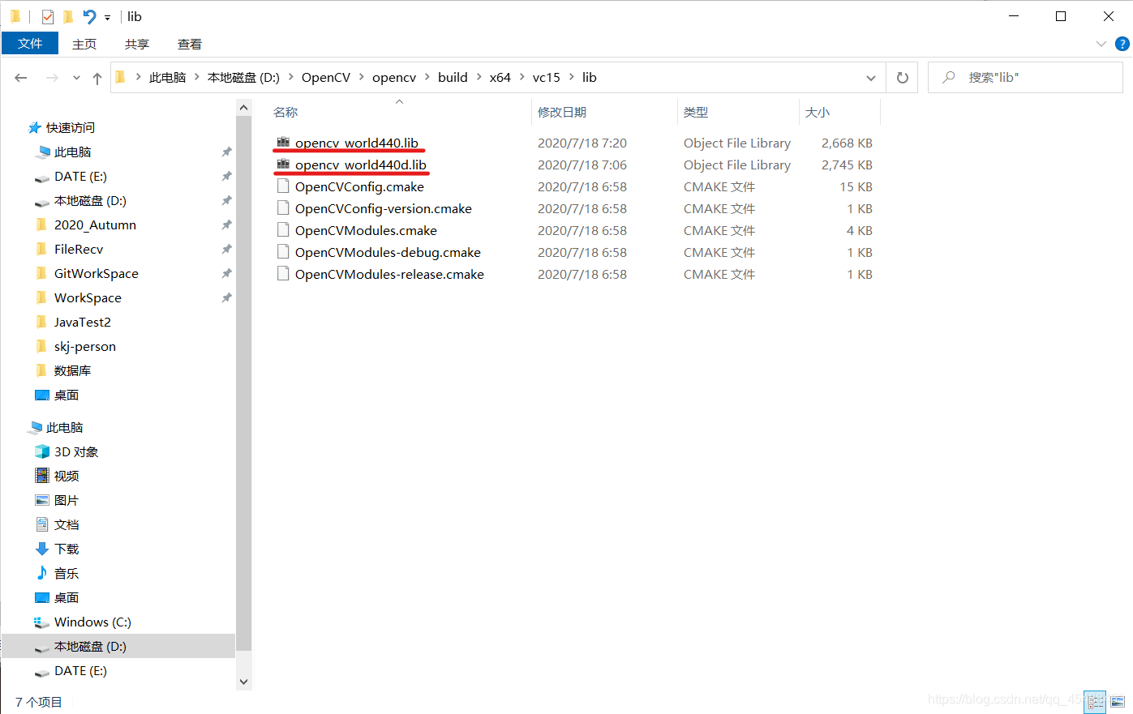1133x714 pixels.
Task: Select OpenCVModules-debug.cmake file
Action: [388, 252]
